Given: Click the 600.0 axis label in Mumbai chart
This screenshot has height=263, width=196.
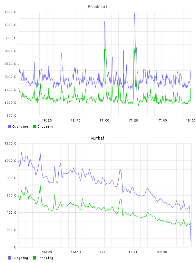Looking at the screenshot, I should 11,195.
